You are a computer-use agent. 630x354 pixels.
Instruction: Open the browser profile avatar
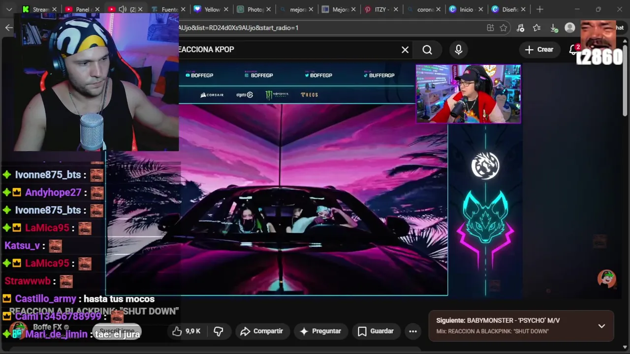pyautogui.click(x=570, y=28)
